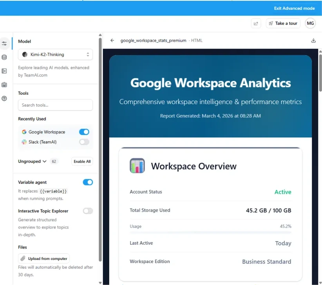Screen dimensions: 322x285
Task: Click the rocket icon on Take a tour
Action: (x=271, y=23)
